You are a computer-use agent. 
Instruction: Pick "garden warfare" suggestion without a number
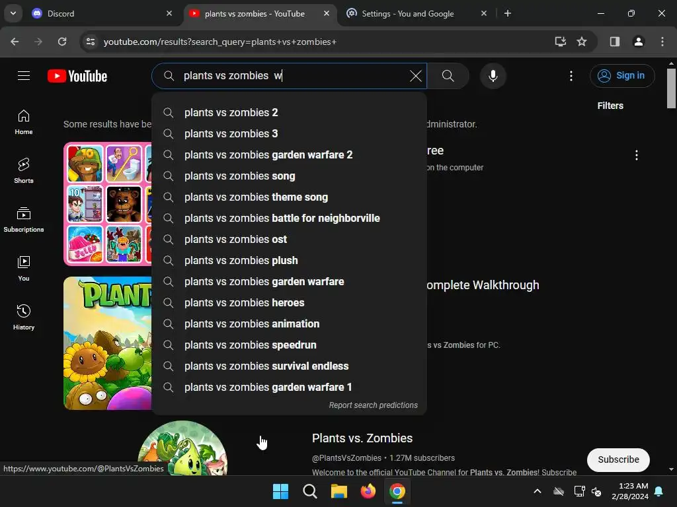[x=290, y=281]
